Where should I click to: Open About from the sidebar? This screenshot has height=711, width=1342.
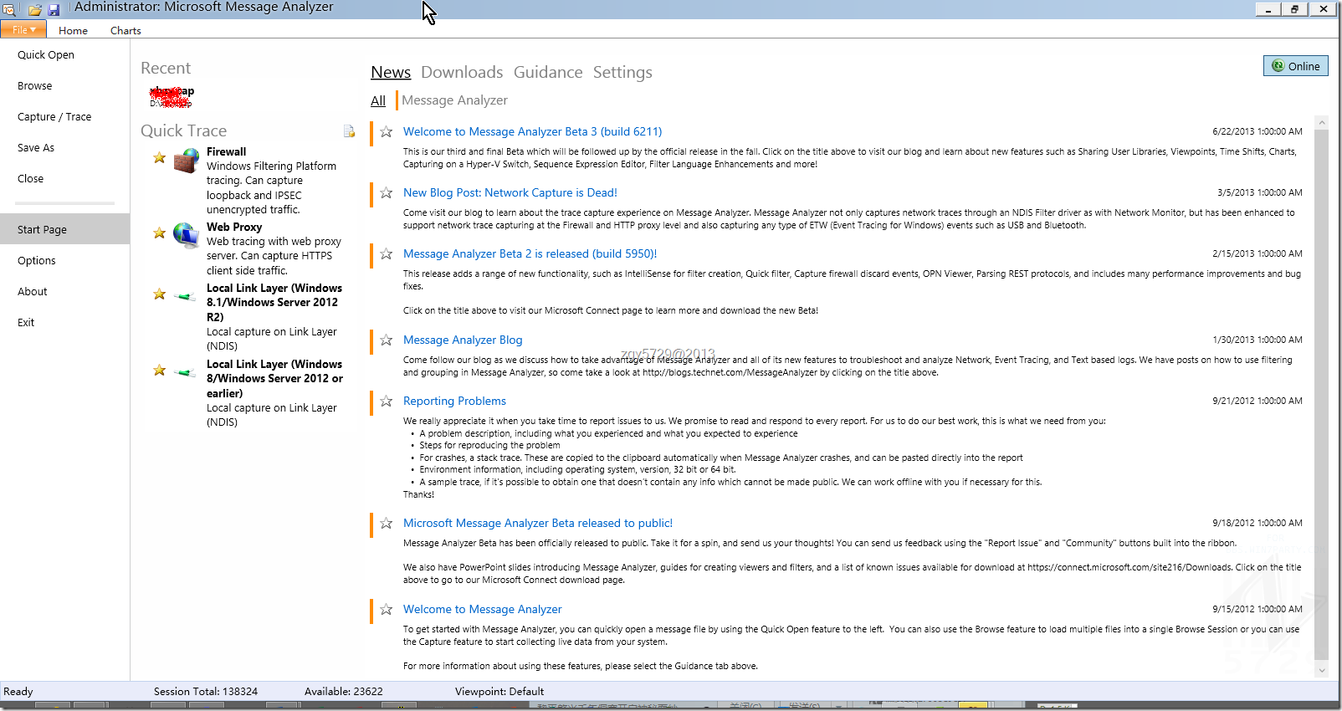(x=33, y=292)
